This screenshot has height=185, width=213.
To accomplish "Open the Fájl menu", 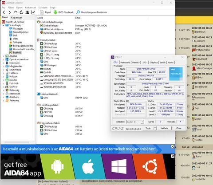I will [4, 8].
